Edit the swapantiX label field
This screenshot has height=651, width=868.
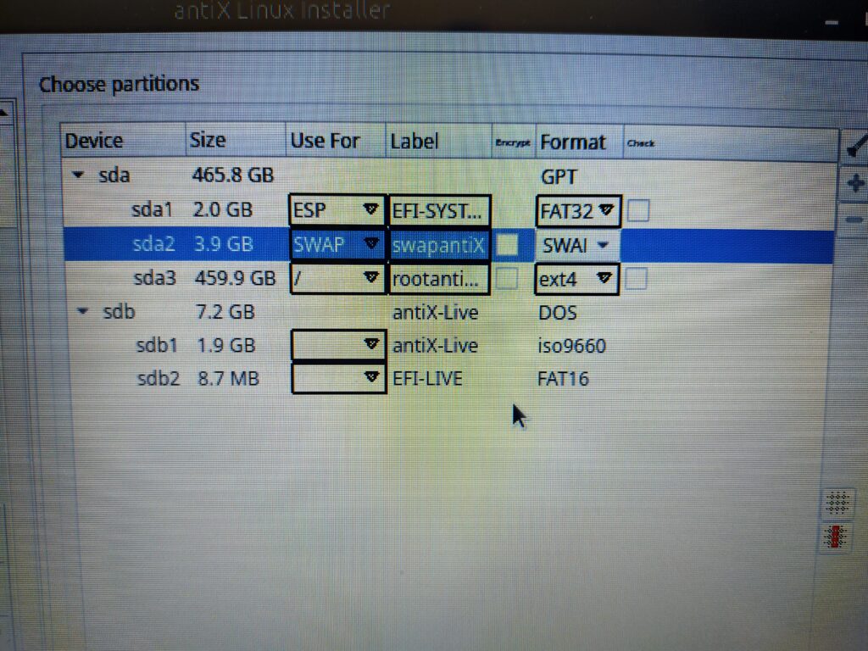pyautogui.click(x=438, y=244)
